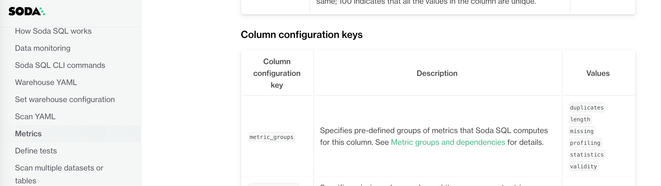Open Set warehouse configuration page
Viewport: 661px width, 186px height.
pos(65,99)
